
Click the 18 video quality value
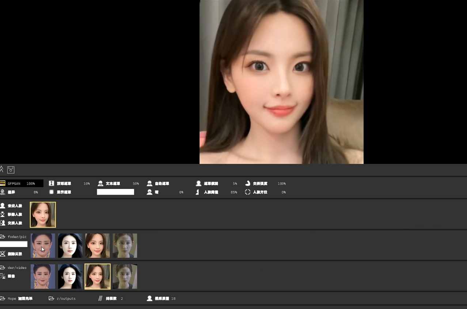[173, 298]
